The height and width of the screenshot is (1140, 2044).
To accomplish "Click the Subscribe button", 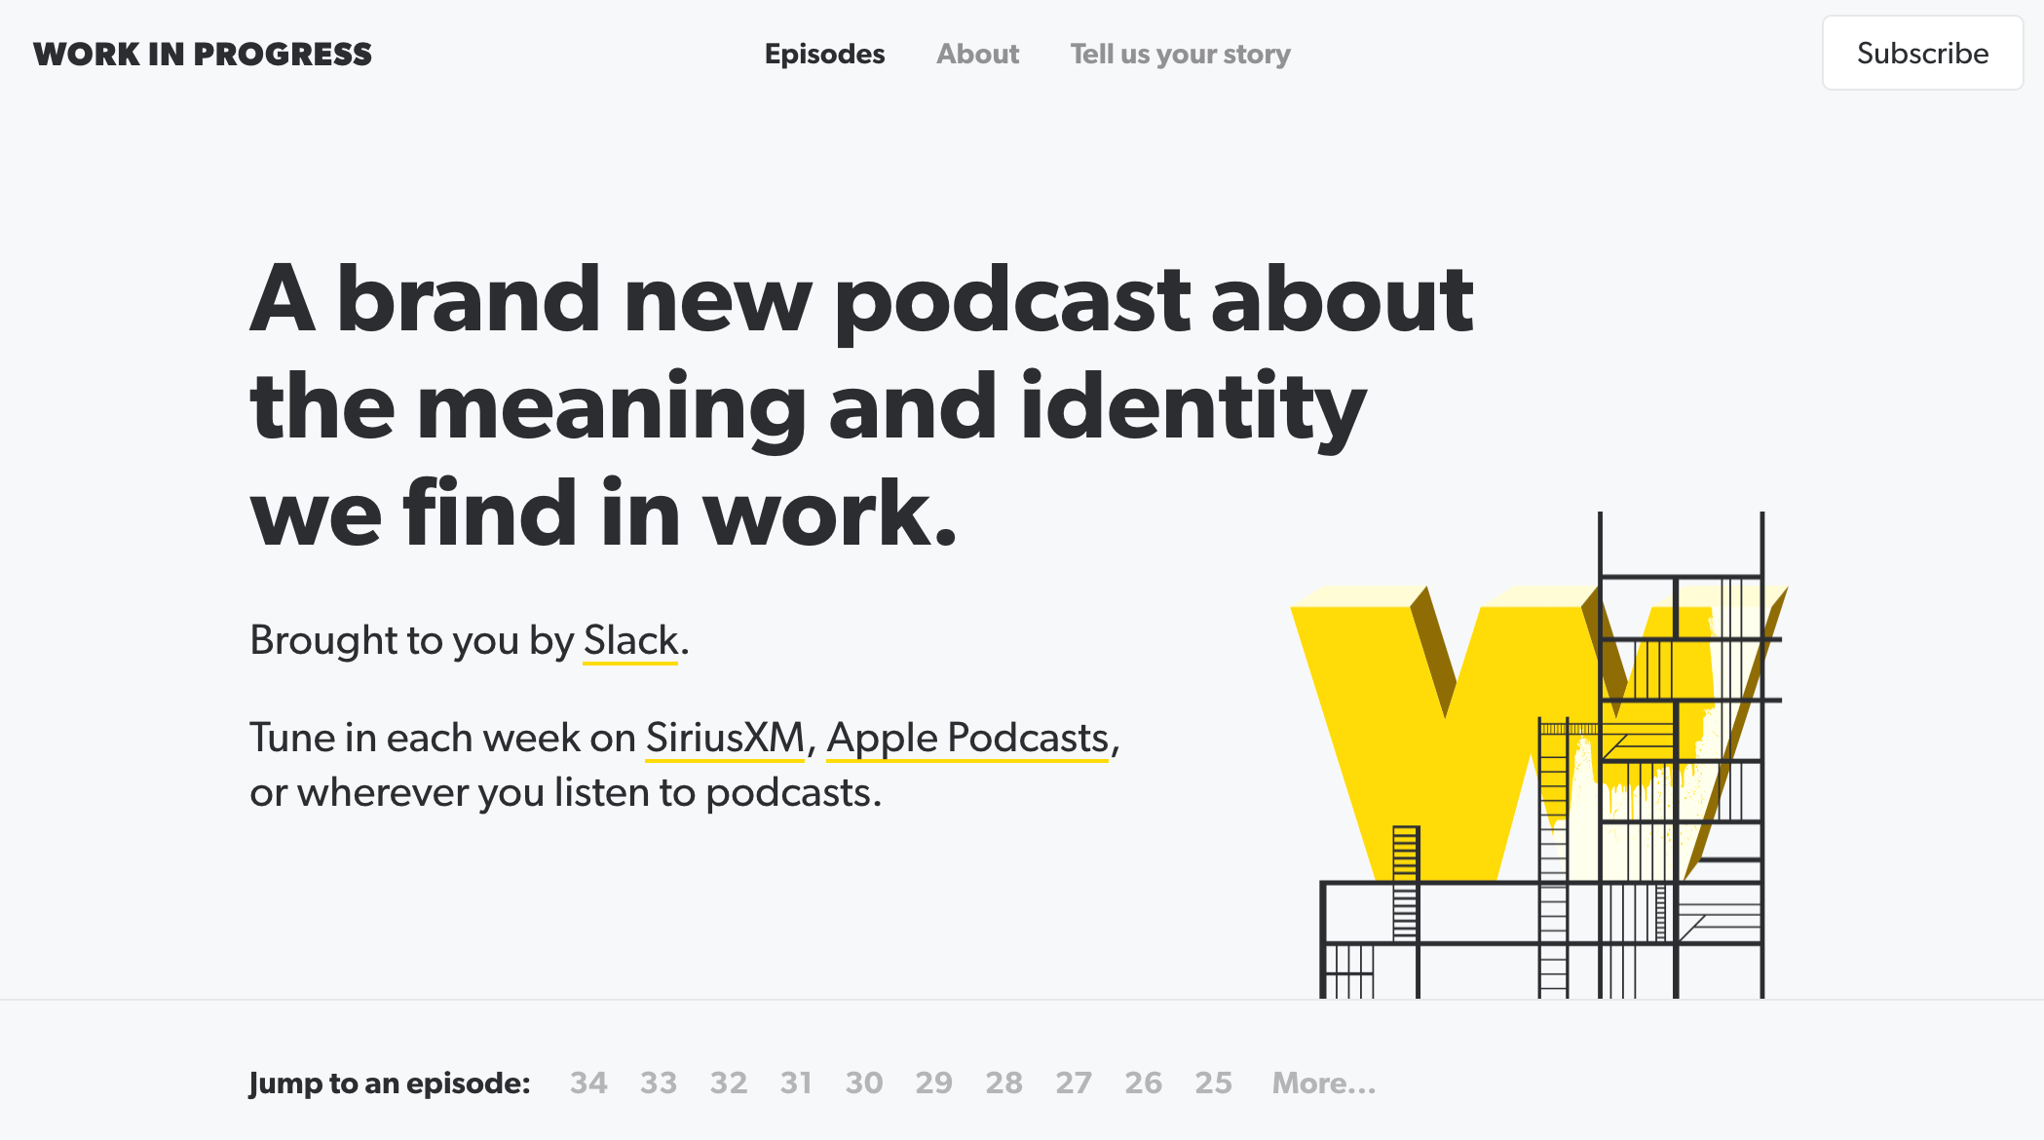I will [1922, 54].
